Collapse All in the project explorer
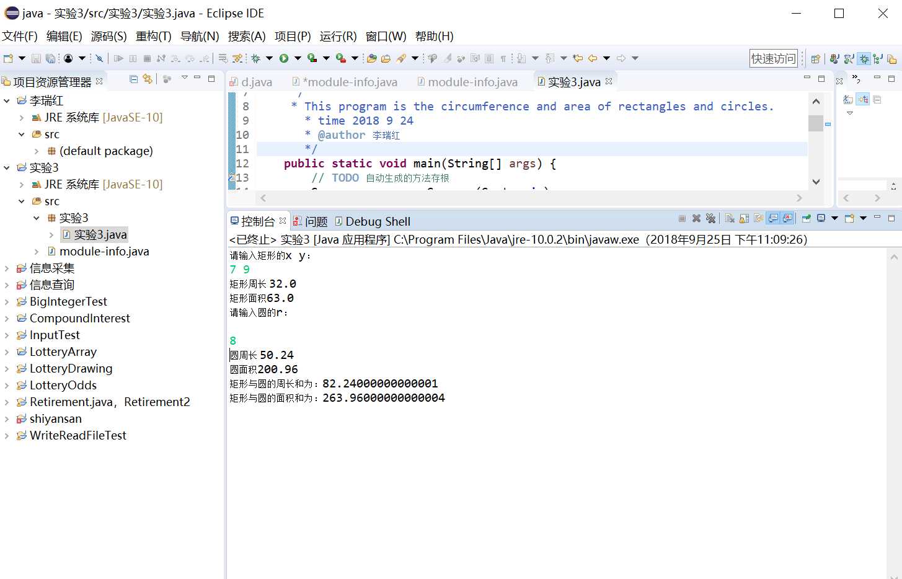The width and height of the screenshot is (902, 579). (x=133, y=79)
